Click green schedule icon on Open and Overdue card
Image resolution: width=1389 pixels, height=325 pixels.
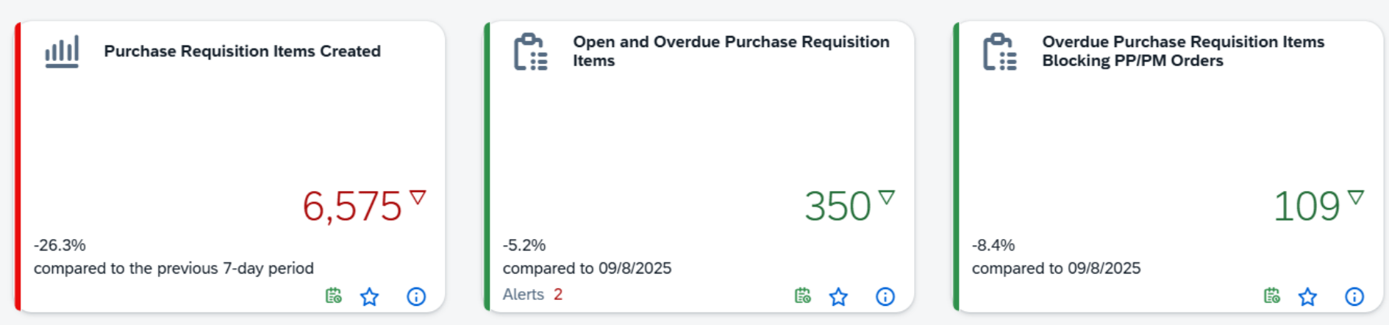(803, 296)
